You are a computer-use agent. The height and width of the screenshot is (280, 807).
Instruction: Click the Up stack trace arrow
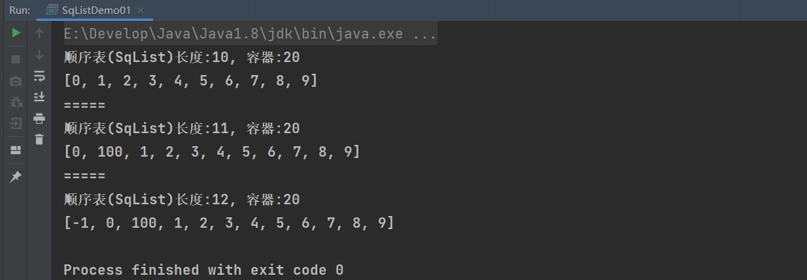pyautogui.click(x=39, y=33)
